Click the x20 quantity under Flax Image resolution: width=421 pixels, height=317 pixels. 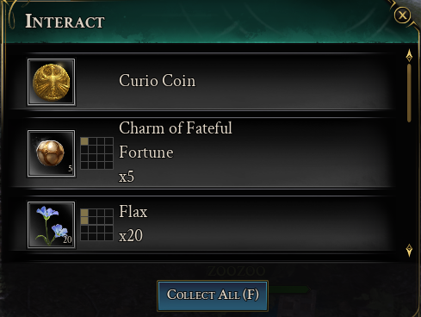[131, 236]
